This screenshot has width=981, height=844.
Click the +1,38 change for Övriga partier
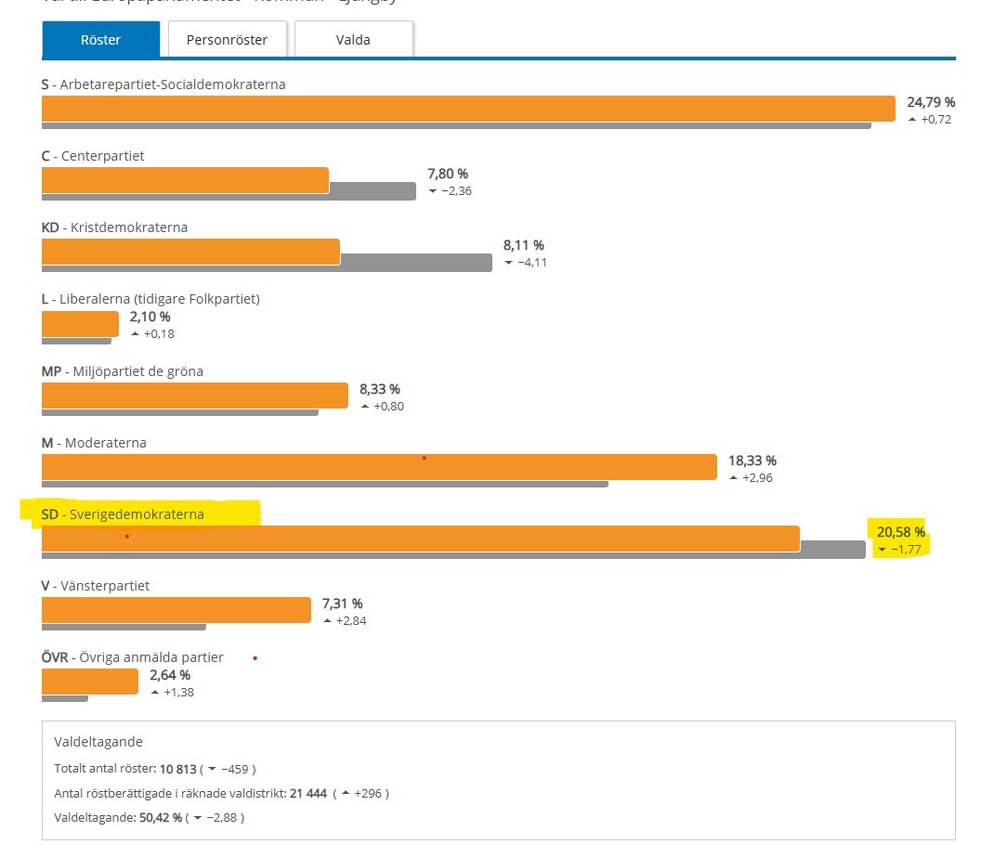179,692
